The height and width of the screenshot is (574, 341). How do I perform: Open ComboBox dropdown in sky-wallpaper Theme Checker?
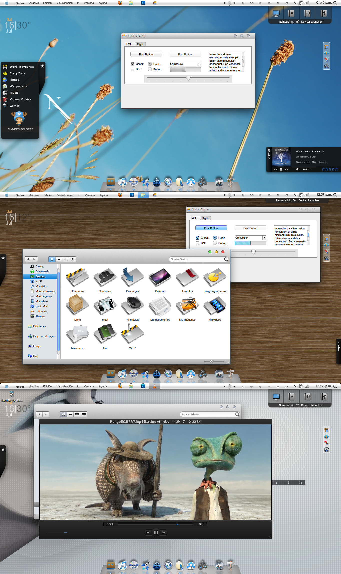[199, 64]
